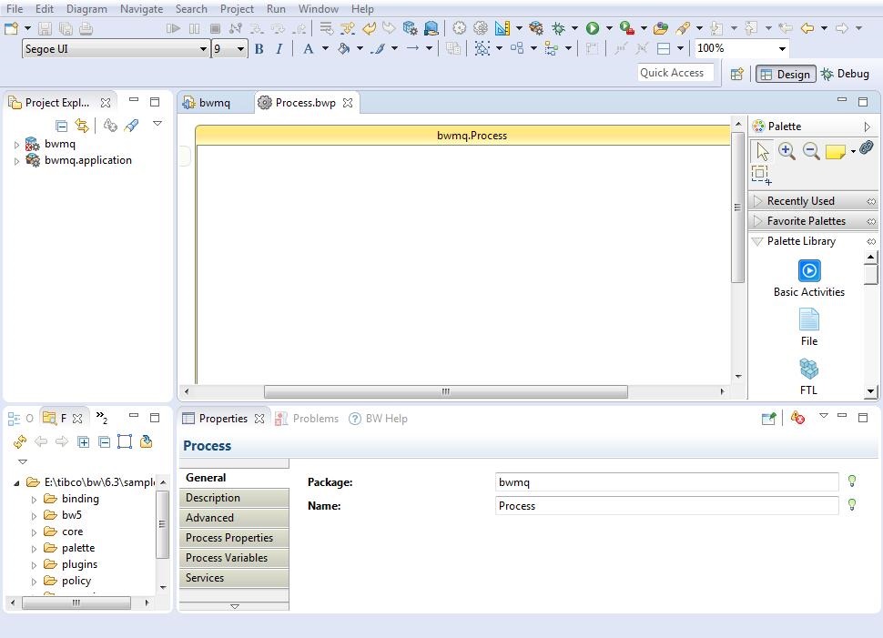The height and width of the screenshot is (638, 883).
Task: Toggle Bold font style button
Action: pyautogui.click(x=259, y=49)
